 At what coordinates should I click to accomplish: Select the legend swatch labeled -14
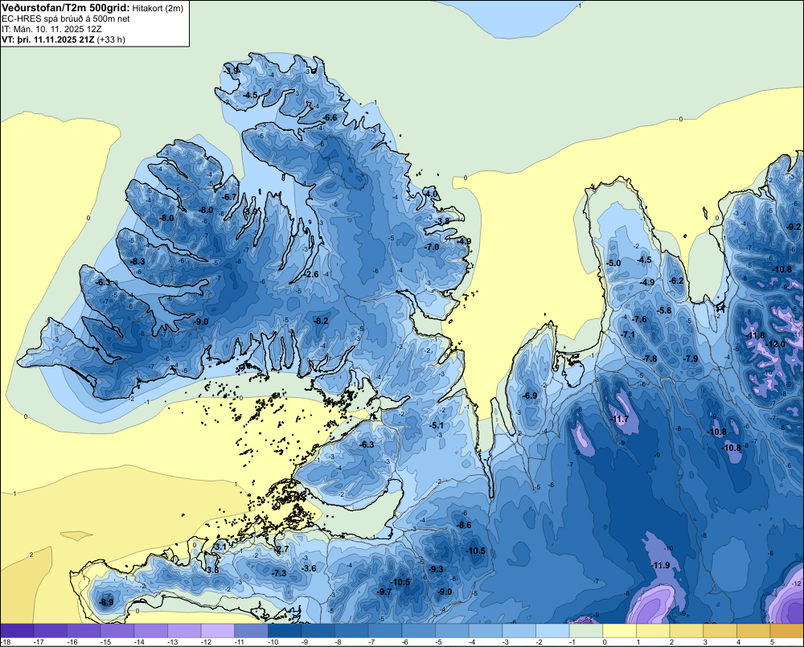tap(151, 631)
